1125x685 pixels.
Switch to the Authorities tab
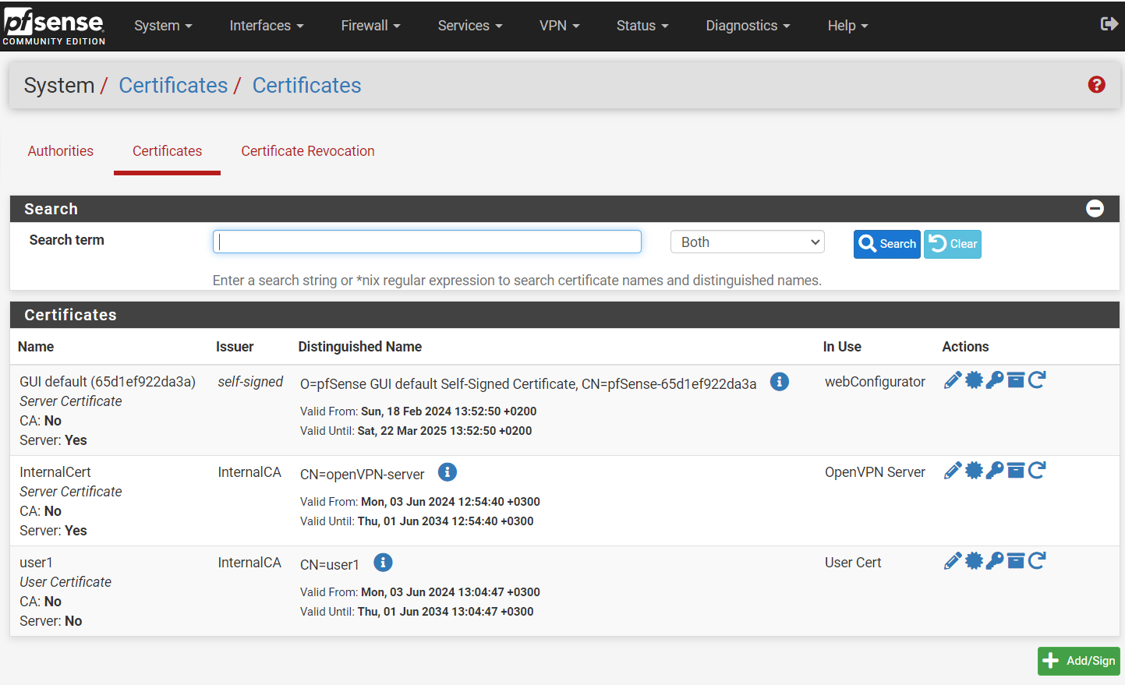(x=61, y=151)
